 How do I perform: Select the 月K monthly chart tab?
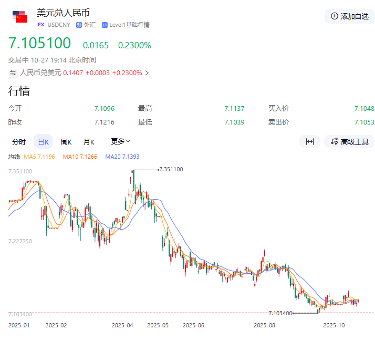click(x=89, y=142)
